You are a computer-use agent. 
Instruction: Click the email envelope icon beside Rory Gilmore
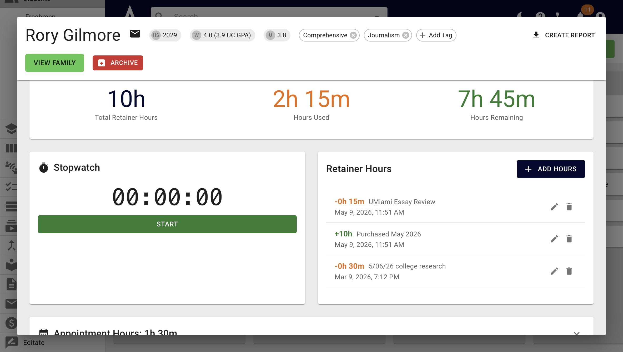point(135,34)
